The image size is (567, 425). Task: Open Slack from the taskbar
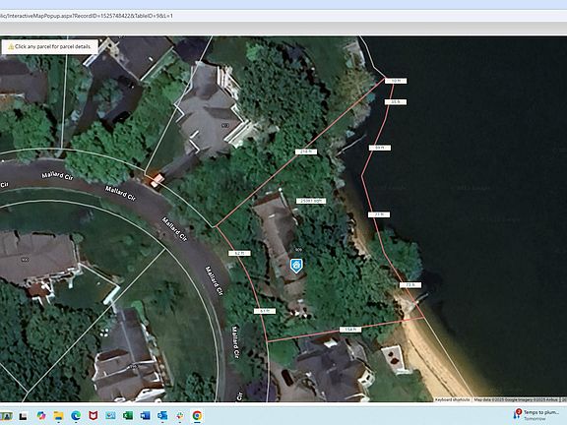click(180, 415)
